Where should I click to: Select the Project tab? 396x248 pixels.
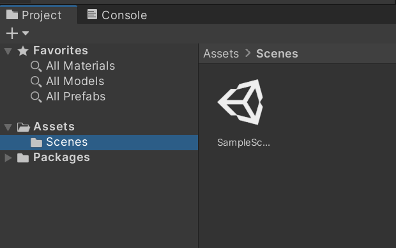pyautogui.click(x=34, y=15)
